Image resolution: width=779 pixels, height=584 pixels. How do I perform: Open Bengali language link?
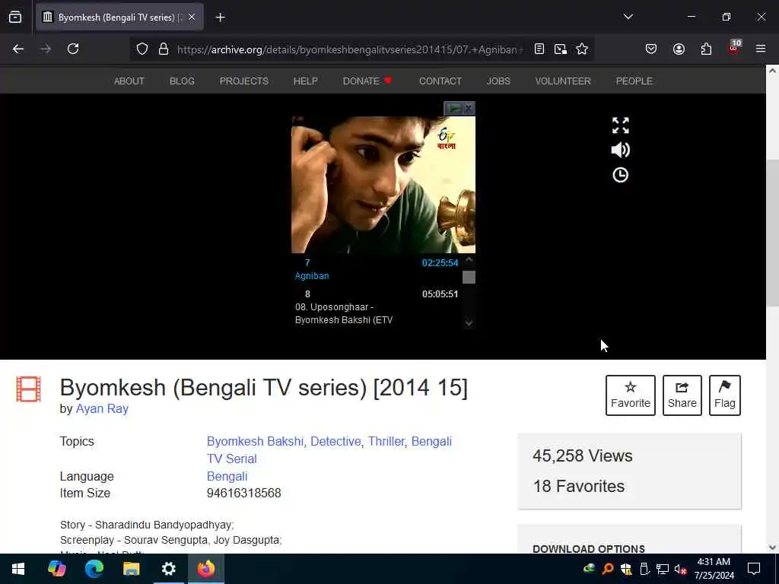click(x=227, y=476)
